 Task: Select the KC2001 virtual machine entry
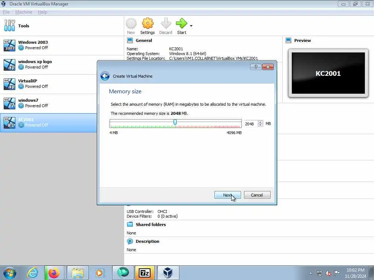49,122
